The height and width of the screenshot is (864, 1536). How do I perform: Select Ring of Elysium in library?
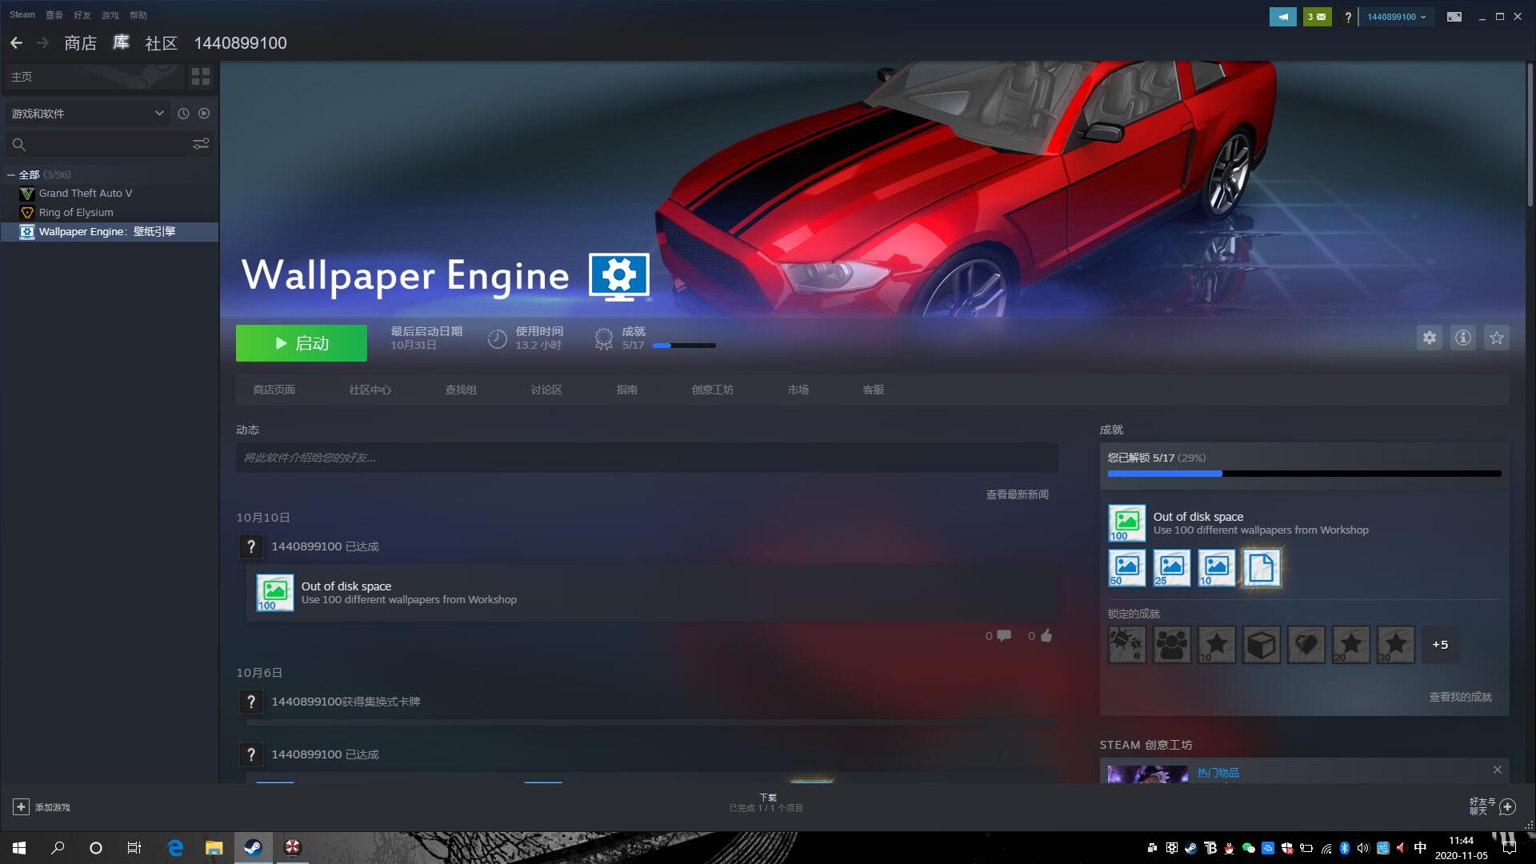[110, 212]
